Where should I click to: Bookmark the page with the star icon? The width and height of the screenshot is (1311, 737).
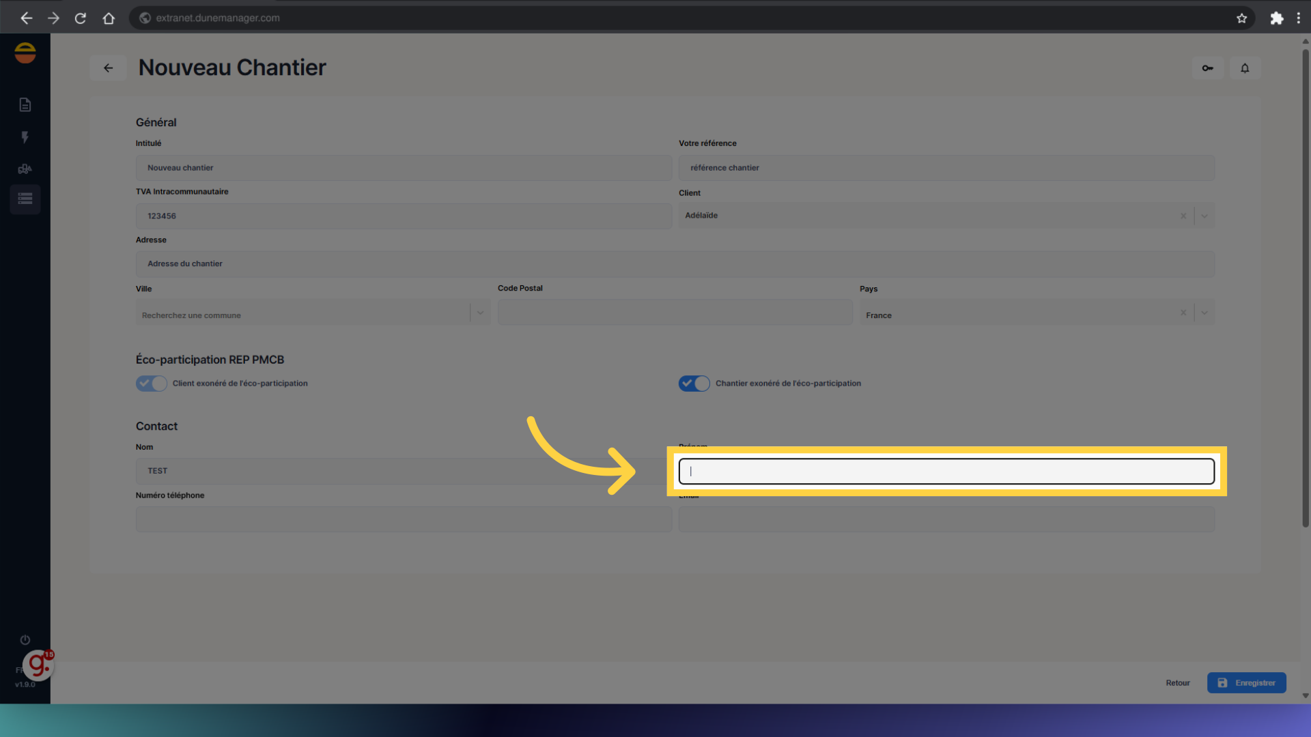[x=1241, y=18]
